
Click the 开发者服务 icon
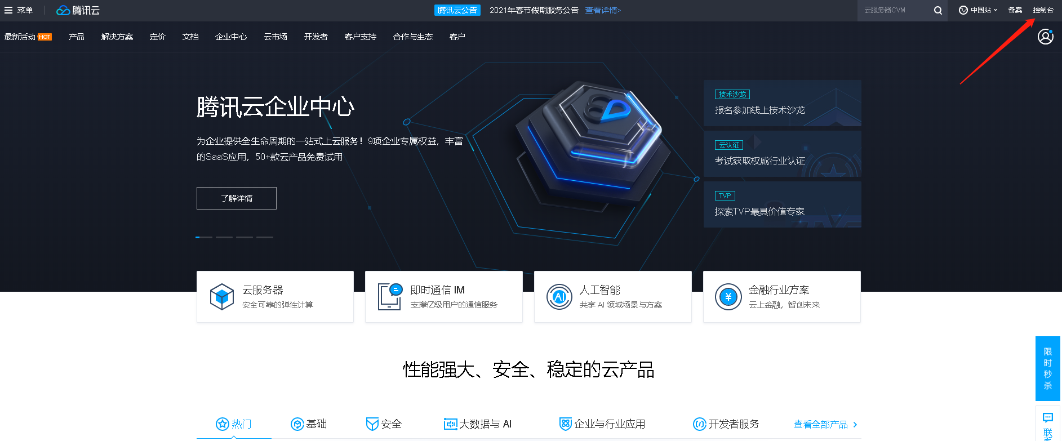(x=699, y=424)
